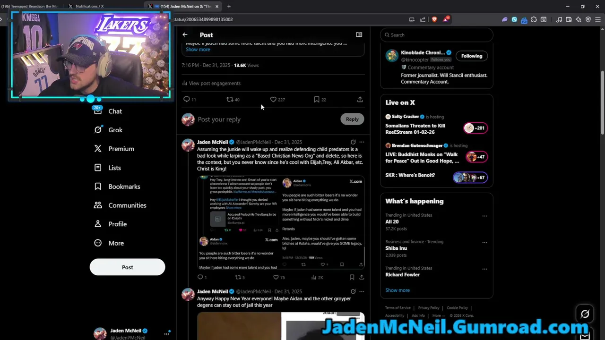Open Cookie Policy link
The image size is (605, 340).
[x=458, y=308]
